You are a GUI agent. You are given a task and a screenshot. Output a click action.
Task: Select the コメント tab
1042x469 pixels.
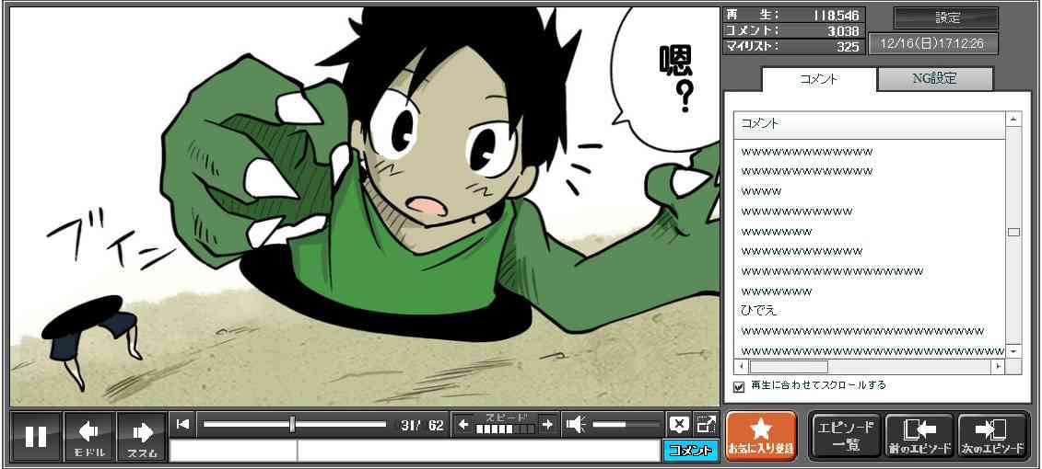pos(817,79)
